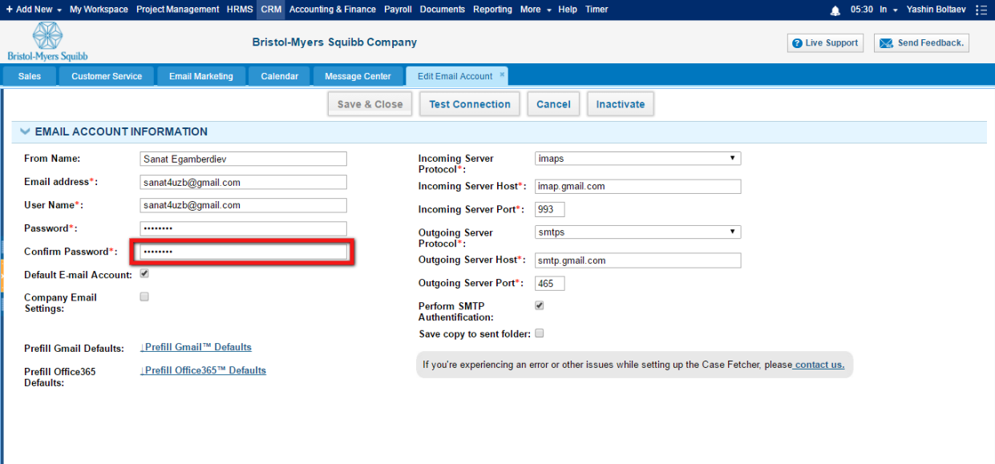Open Outgoing Server Protocol dropdown

pyautogui.click(x=637, y=232)
